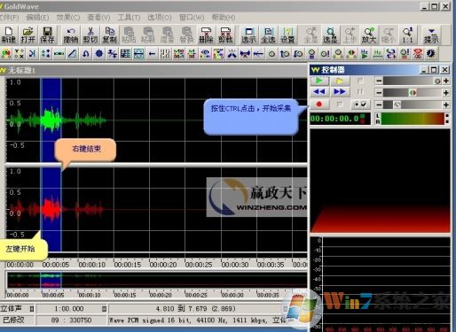
Task: Click the fast forward button in controller
Action: 340,92
